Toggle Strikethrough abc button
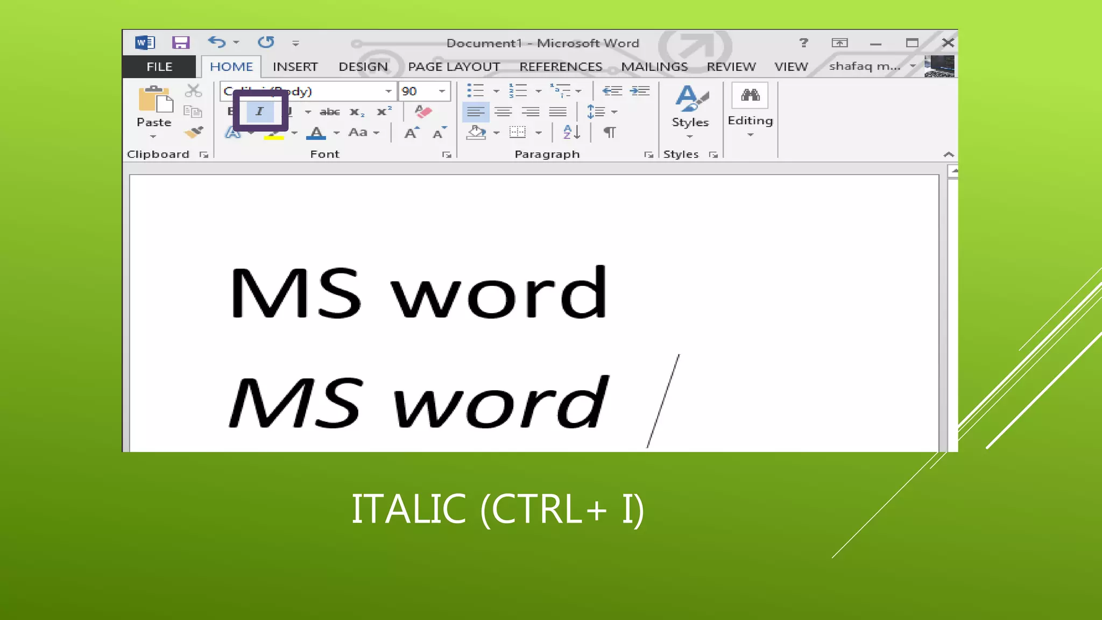 329,112
